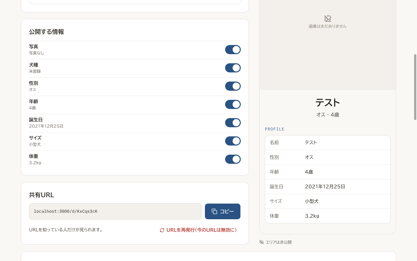Click the オス・4歳 subtitle
The width and height of the screenshot is (417, 261).
click(328, 115)
